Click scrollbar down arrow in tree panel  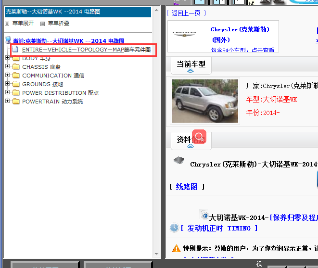[156, 254]
